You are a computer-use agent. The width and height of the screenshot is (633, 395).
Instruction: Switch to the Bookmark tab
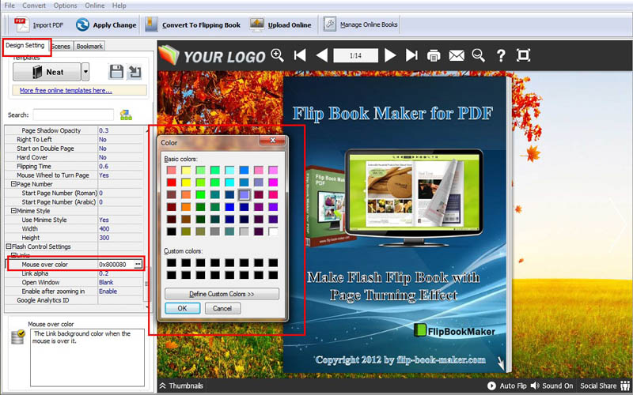pyautogui.click(x=89, y=47)
